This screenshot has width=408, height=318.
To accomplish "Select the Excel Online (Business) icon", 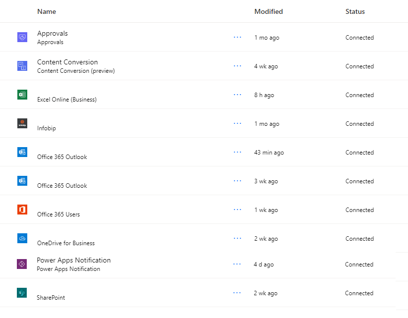I will (22, 95).
